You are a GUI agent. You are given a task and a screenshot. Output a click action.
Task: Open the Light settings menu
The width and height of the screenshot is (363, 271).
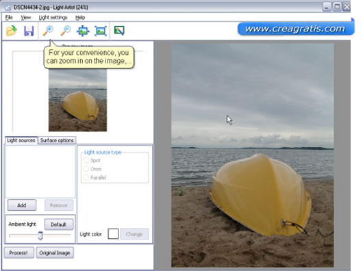coord(53,17)
